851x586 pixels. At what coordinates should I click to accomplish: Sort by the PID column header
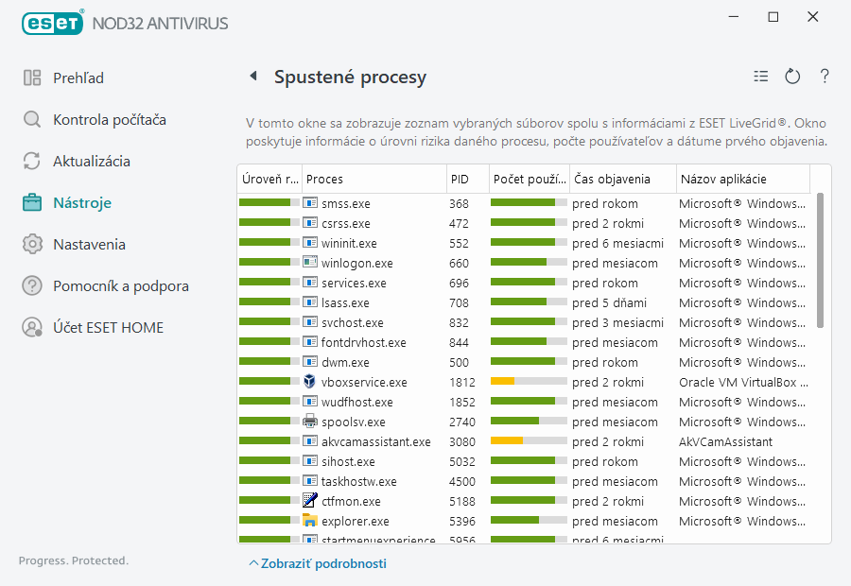pyautogui.click(x=467, y=179)
